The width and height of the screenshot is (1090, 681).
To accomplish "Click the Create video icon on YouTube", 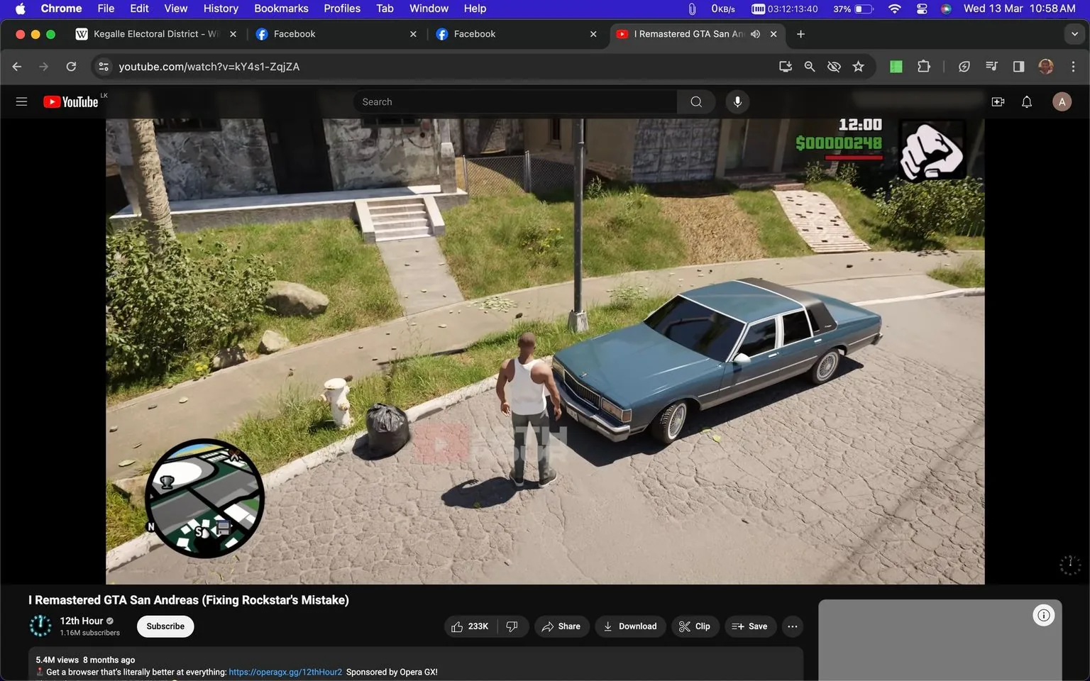I will click(x=998, y=101).
